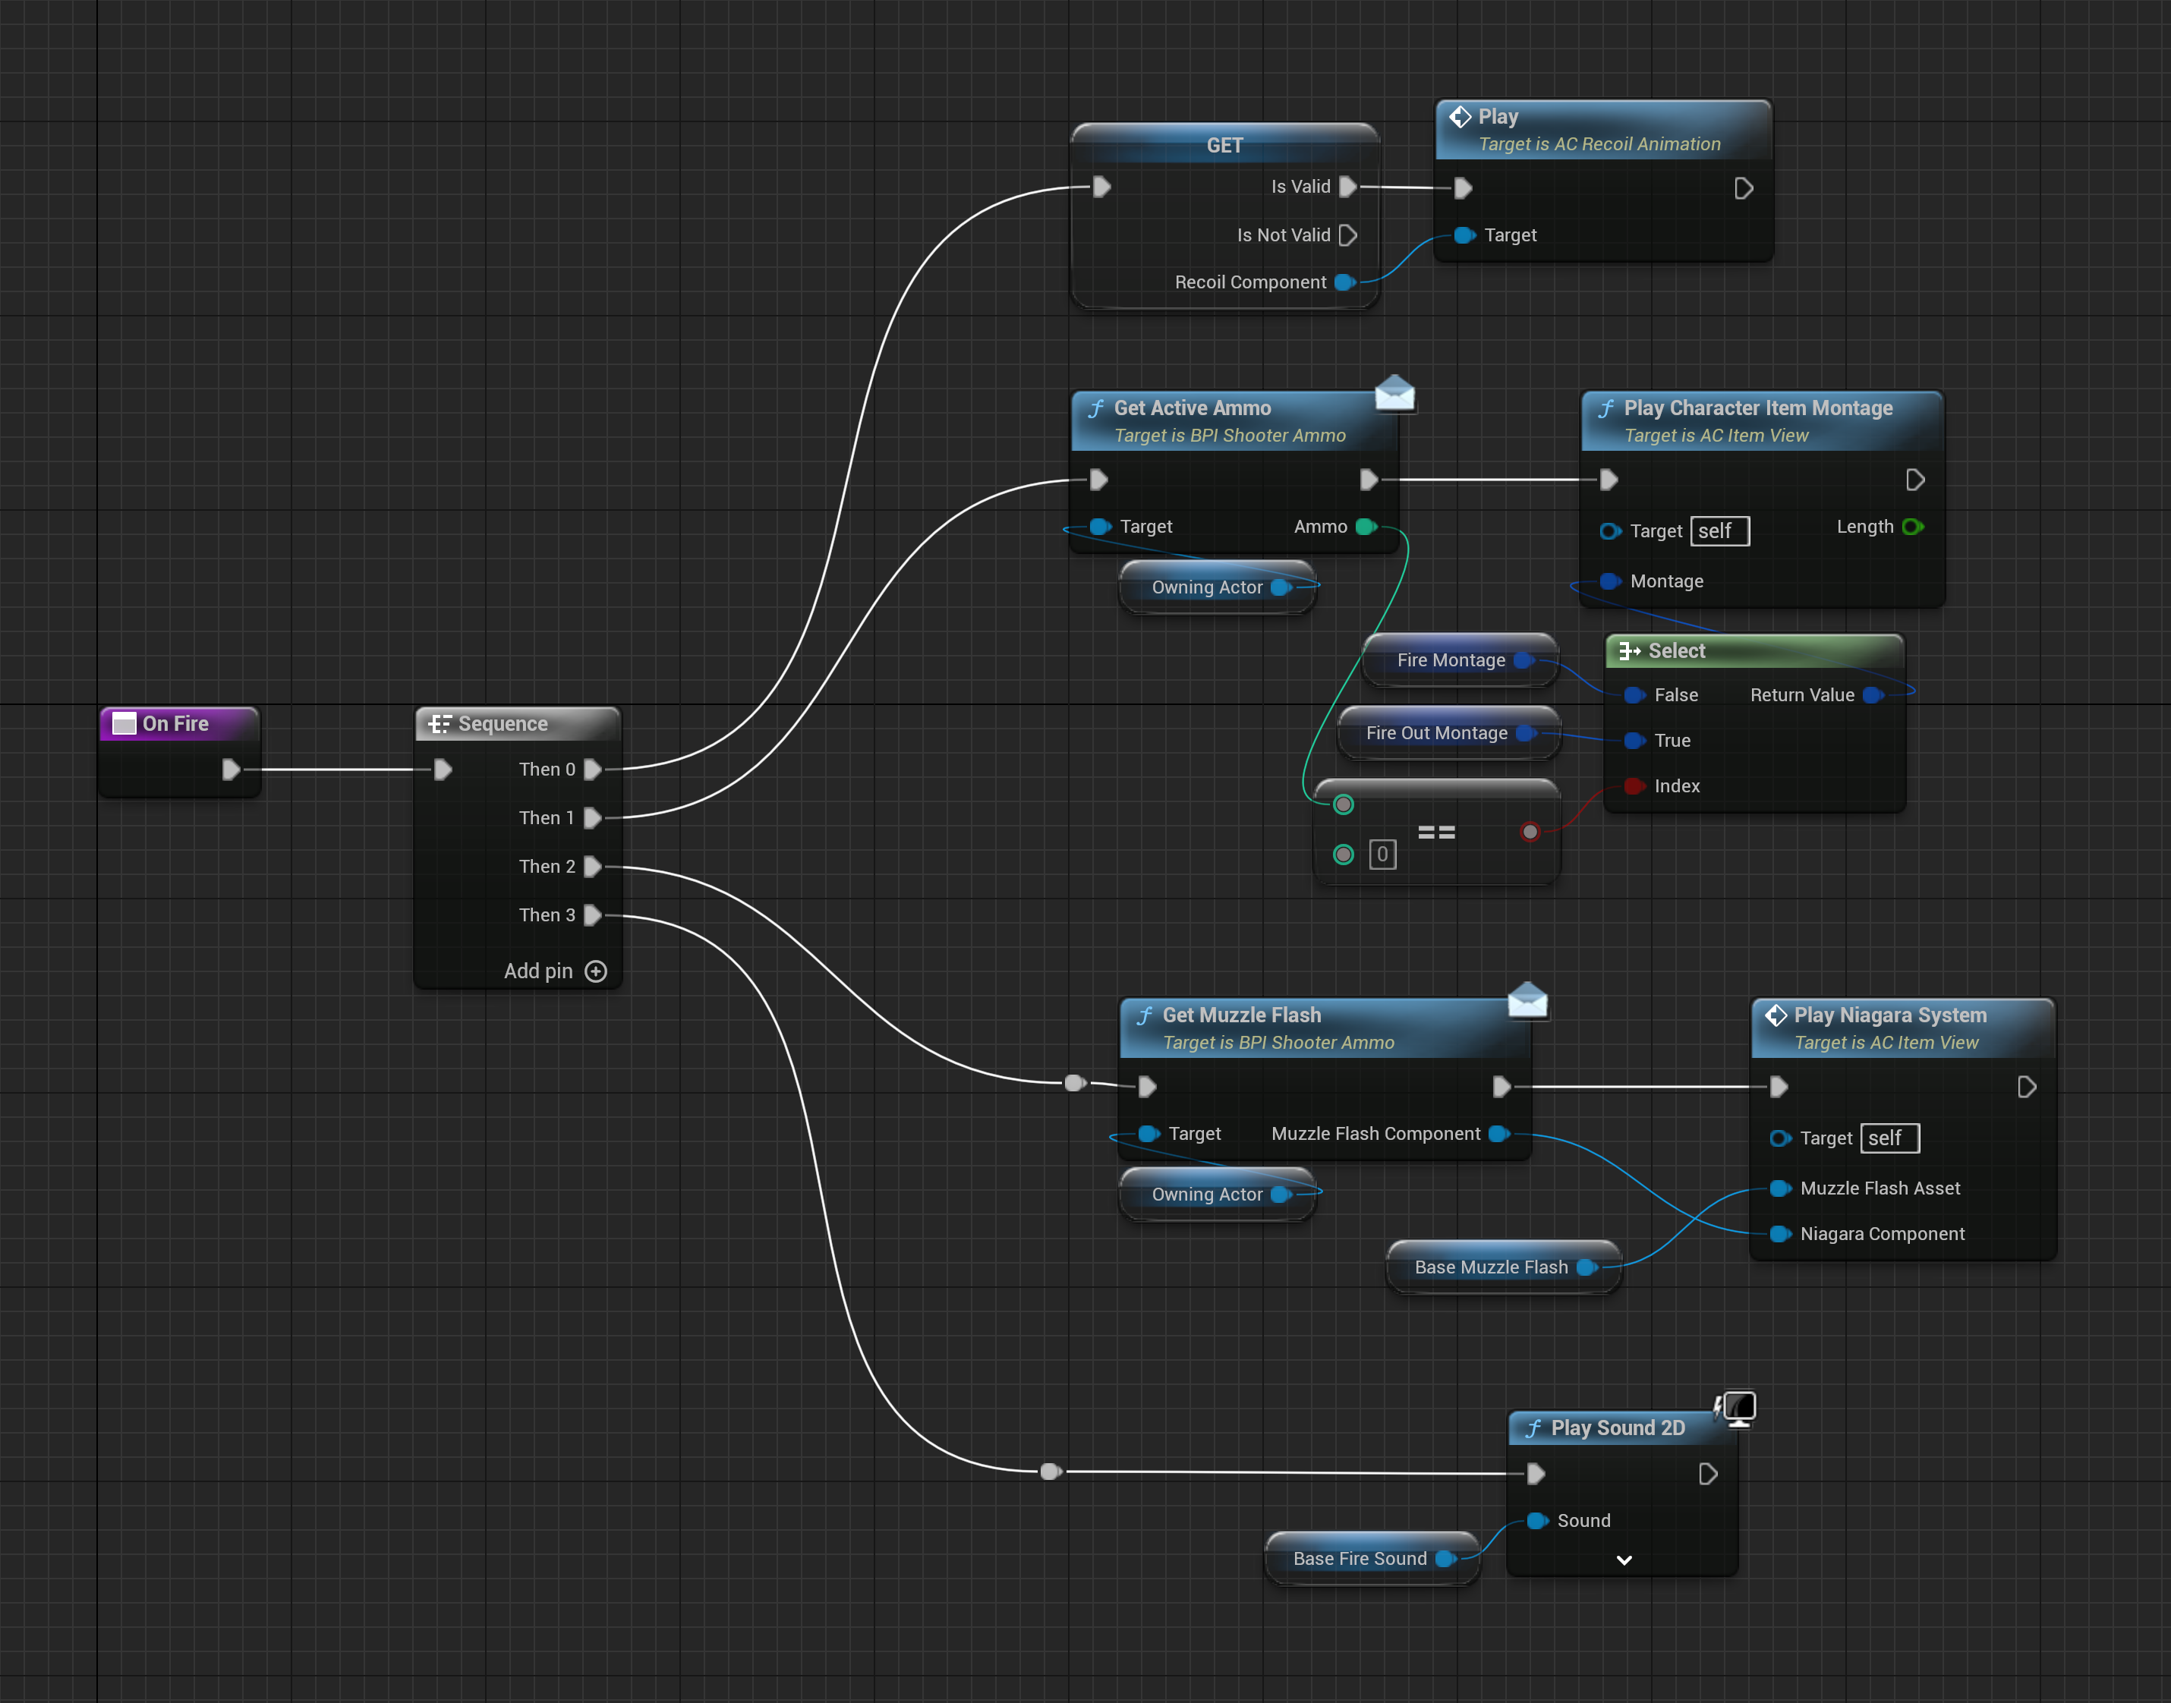This screenshot has width=2171, height=1703.
Task: Click the Get Active Ammo Target pin
Action: [1100, 527]
